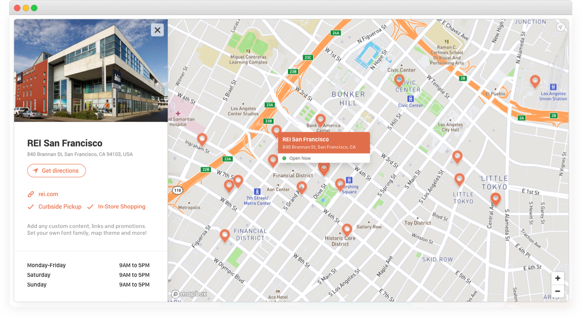Click the Pershing Square metro station icon
This screenshot has height=318, width=582.
[x=349, y=180]
